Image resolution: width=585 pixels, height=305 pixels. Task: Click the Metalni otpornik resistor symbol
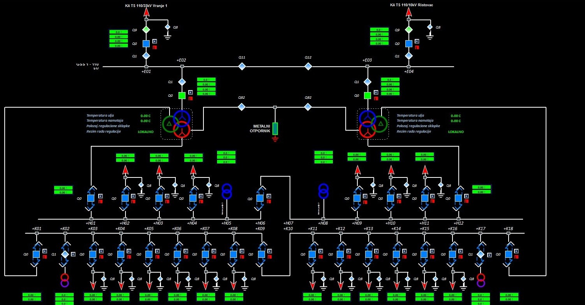coord(275,129)
